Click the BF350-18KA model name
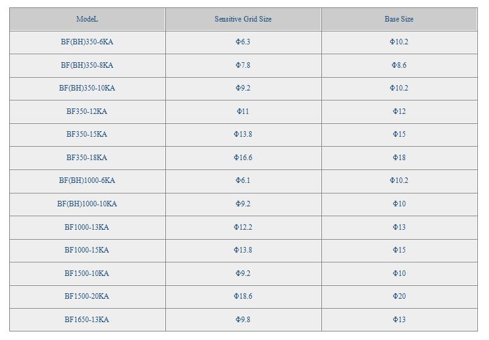The width and height of the screenshot is (489, 340). point(87,158)
